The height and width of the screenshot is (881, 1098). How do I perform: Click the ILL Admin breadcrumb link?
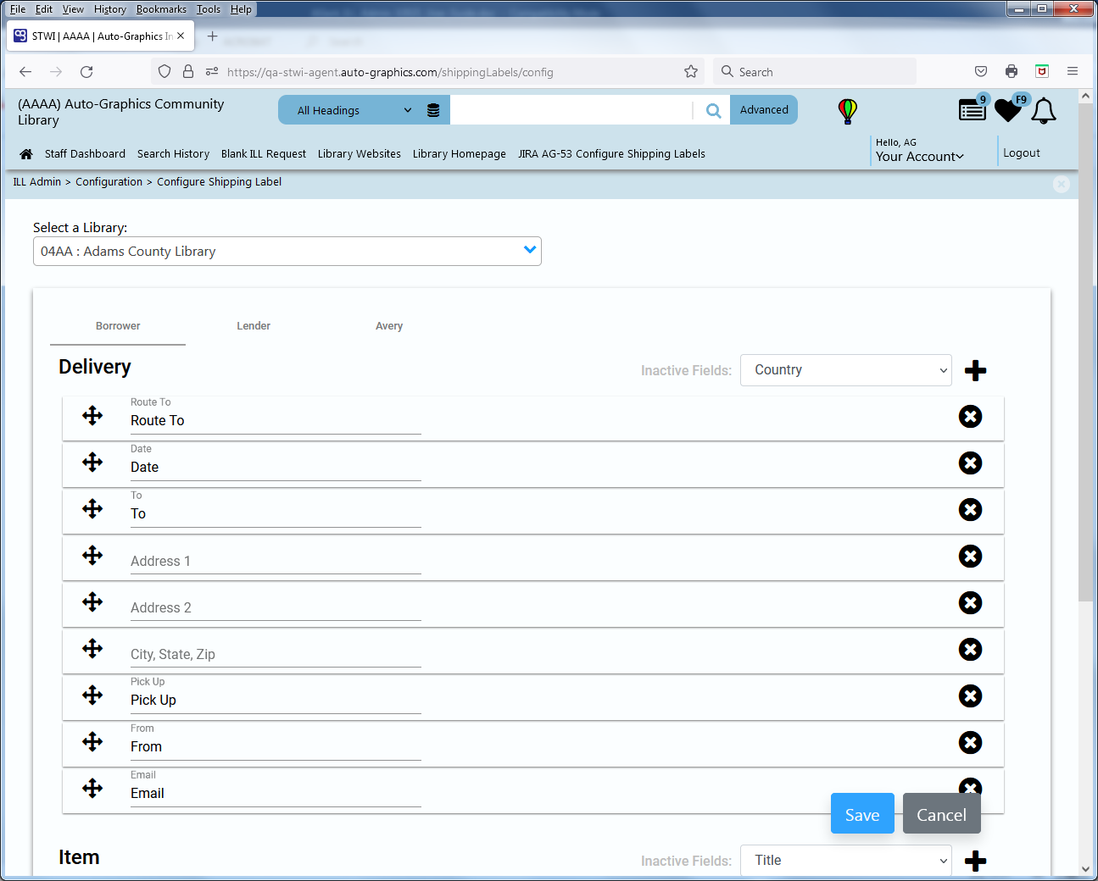point(37,182)
